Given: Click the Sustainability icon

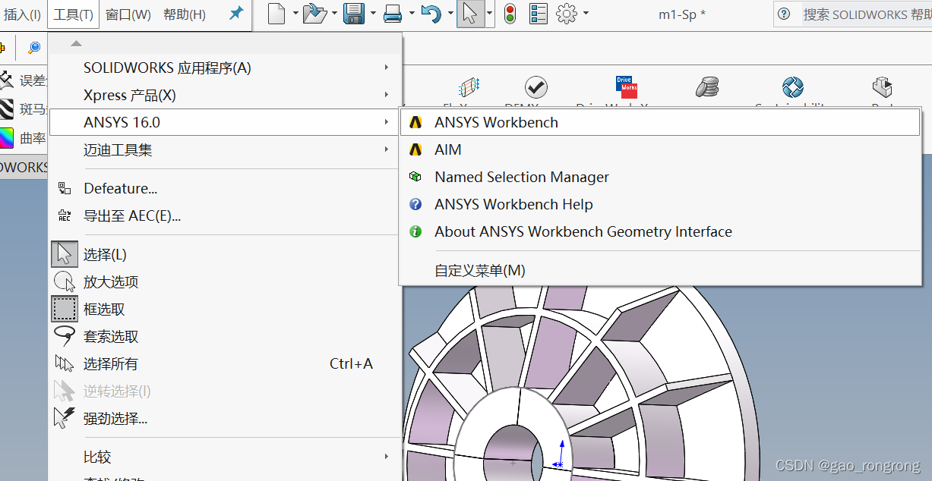Looking at the screenshot, I should click(792, 87).
